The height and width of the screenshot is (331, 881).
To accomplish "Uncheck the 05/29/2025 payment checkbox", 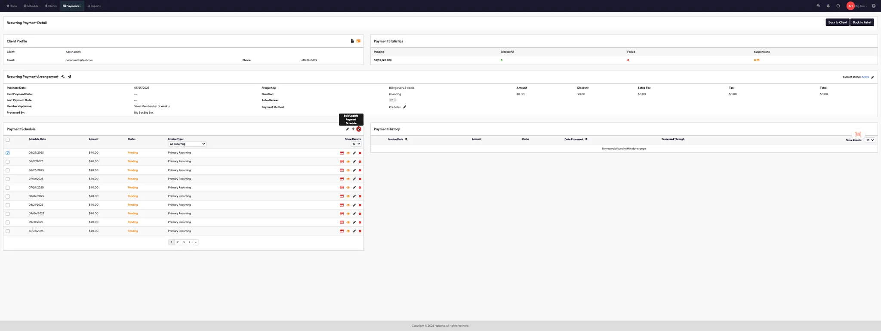I will click(x=8, y=153).
